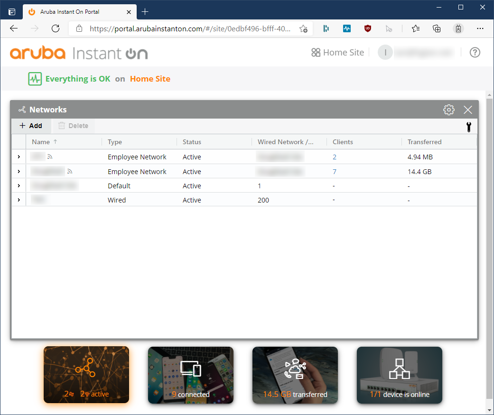
Task: Open the help question mark icon
Action: click(475, 52)
